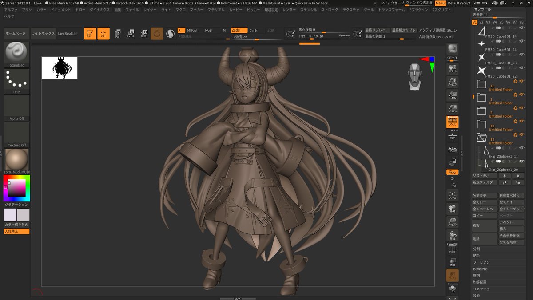Open the Alpha (アルファ) menu
This screenshot has height=300, width=533.
tap(11, 9)
